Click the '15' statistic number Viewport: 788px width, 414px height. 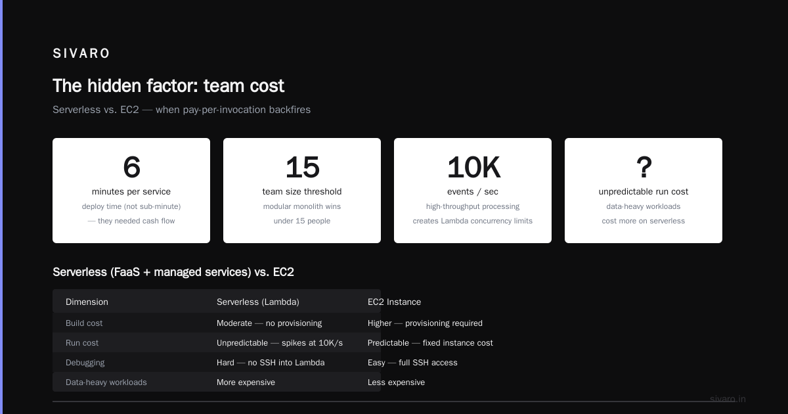pos(302,168)
